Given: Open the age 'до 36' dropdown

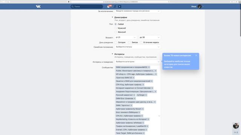Looking at the screenshot, I should (x=149, y=37).
